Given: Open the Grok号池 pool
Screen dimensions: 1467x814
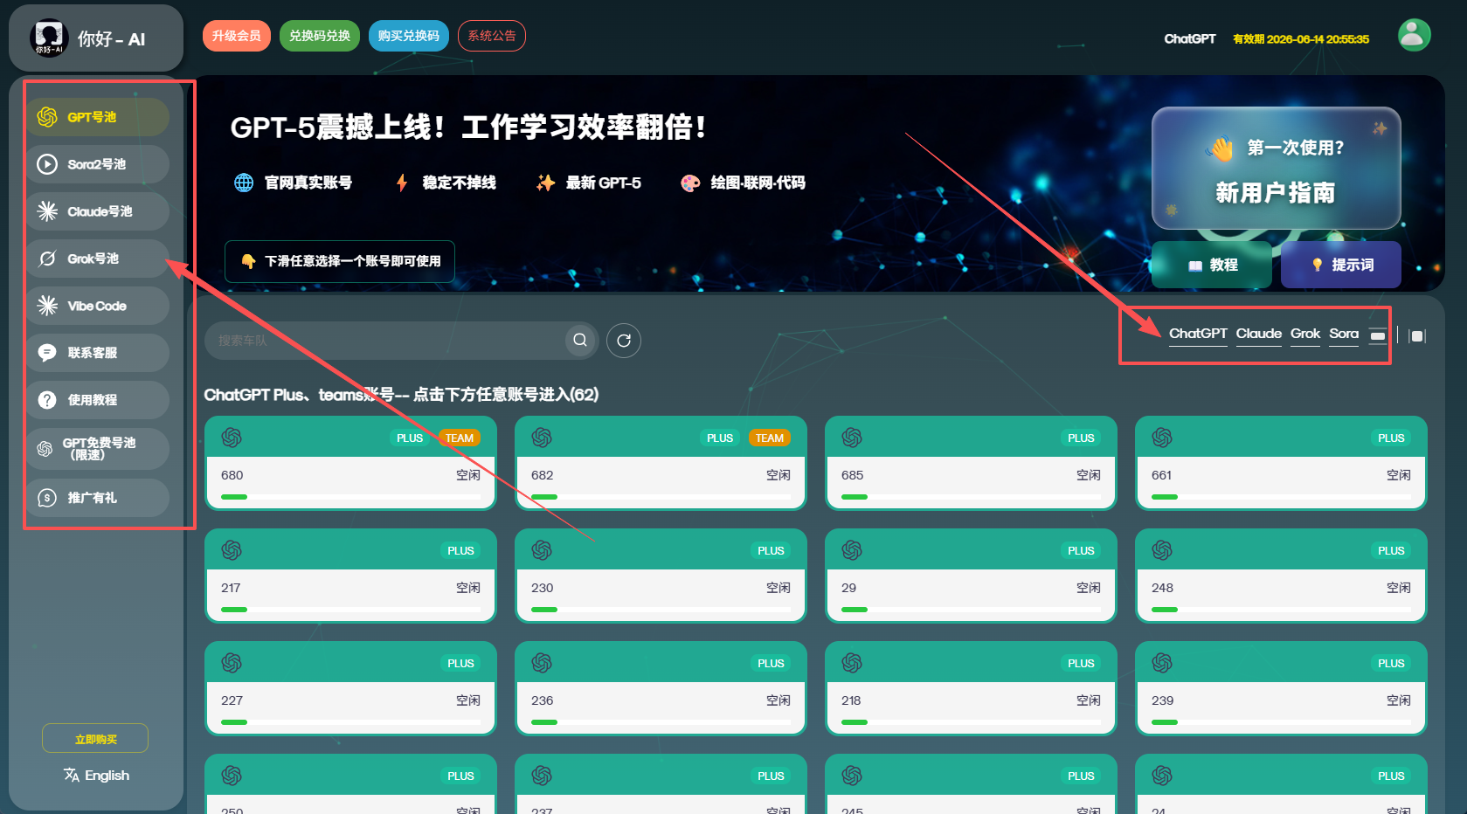Looking at the screenshot, I should pyautogui.click(x=46, y=258).
